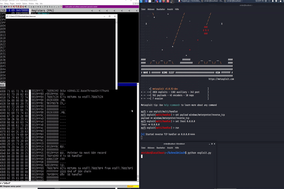Open the Kali application menu icon
The image size is (284, 189).
tap(141, 1)
